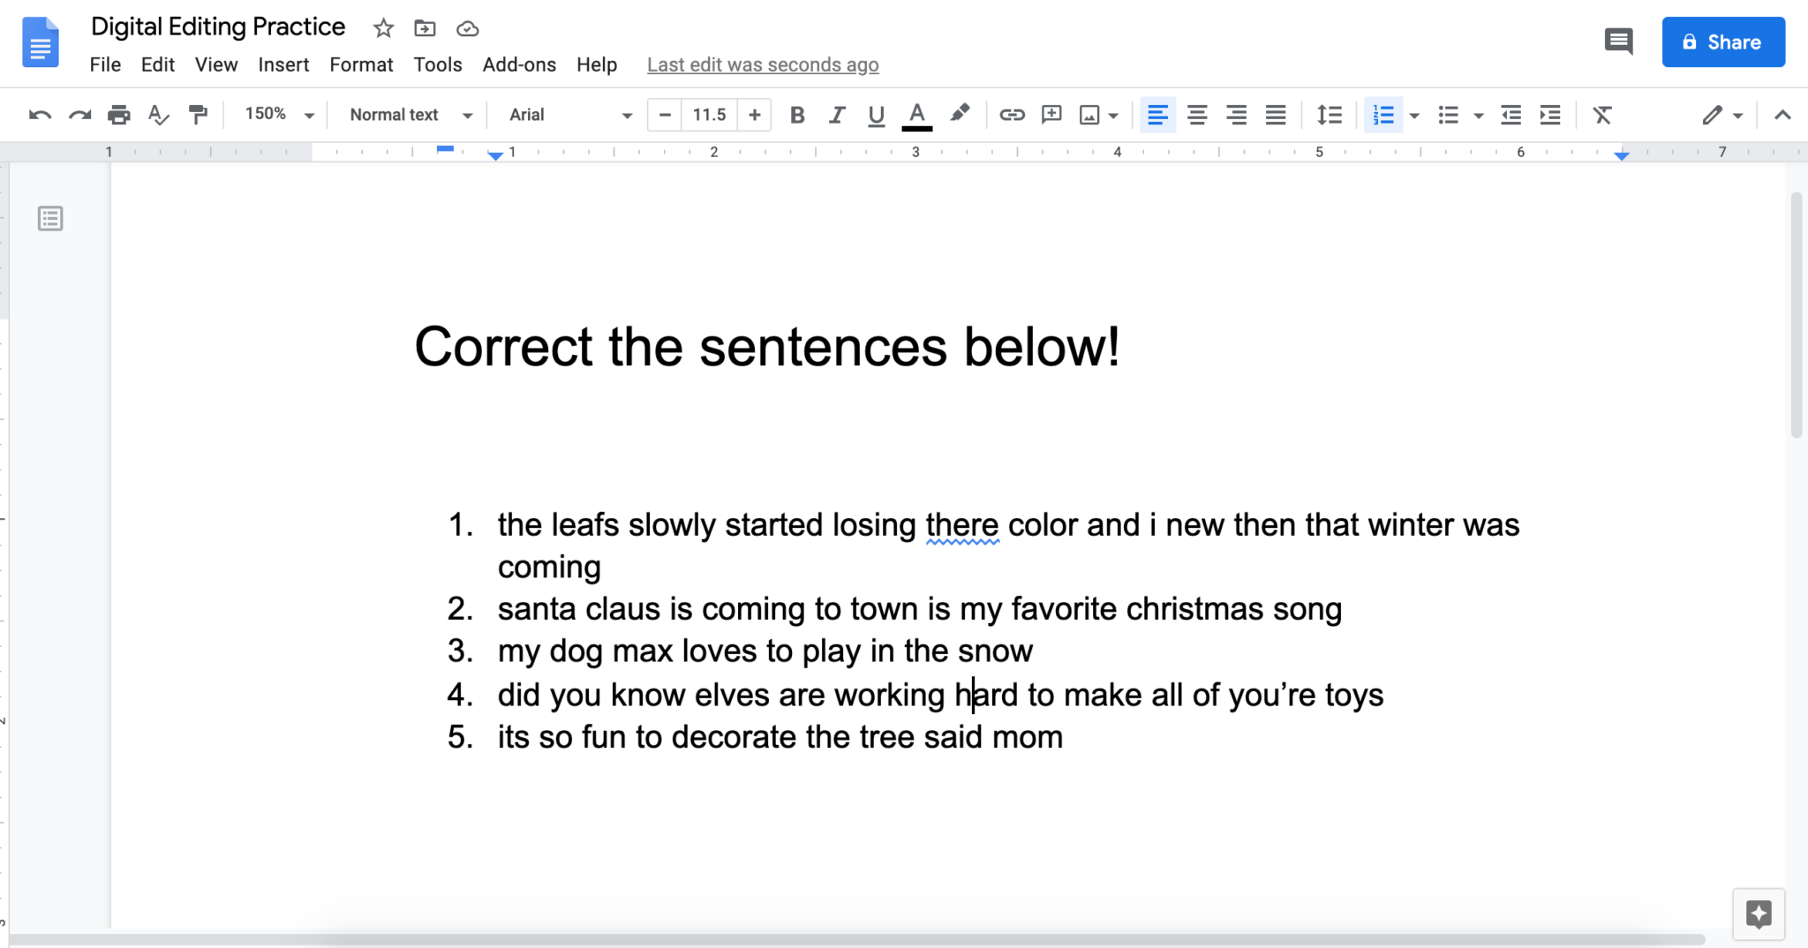This screenshot has width=1808, height=948.
Task: Click the Clear formatting icon
Action: [x=1603, y=114]
